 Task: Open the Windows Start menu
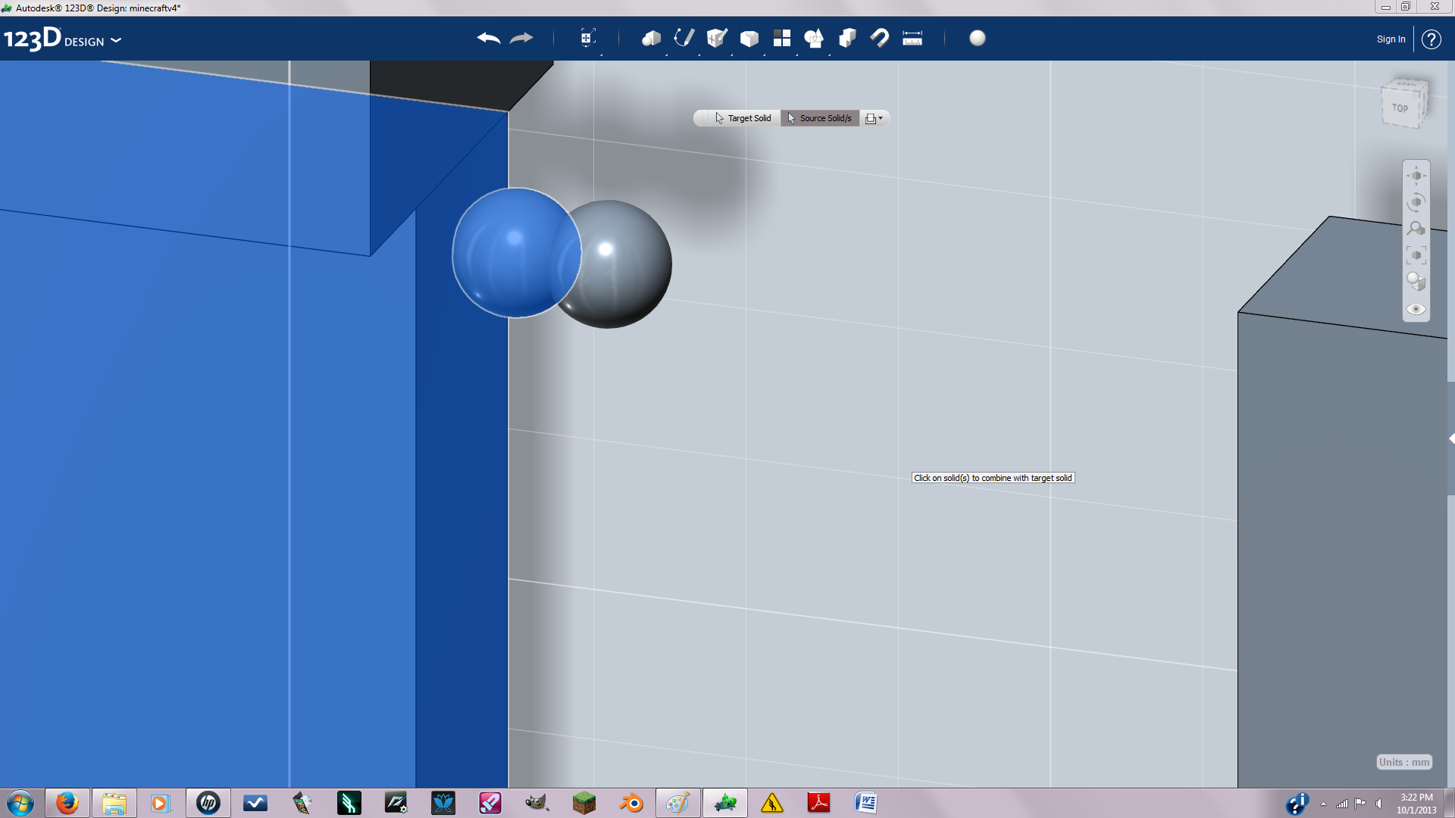(x=20, y=803)
